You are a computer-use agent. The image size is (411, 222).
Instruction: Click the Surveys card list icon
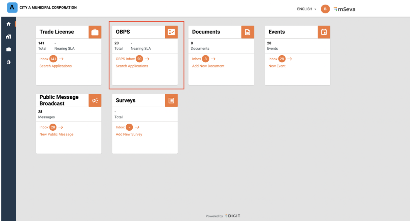171,100
